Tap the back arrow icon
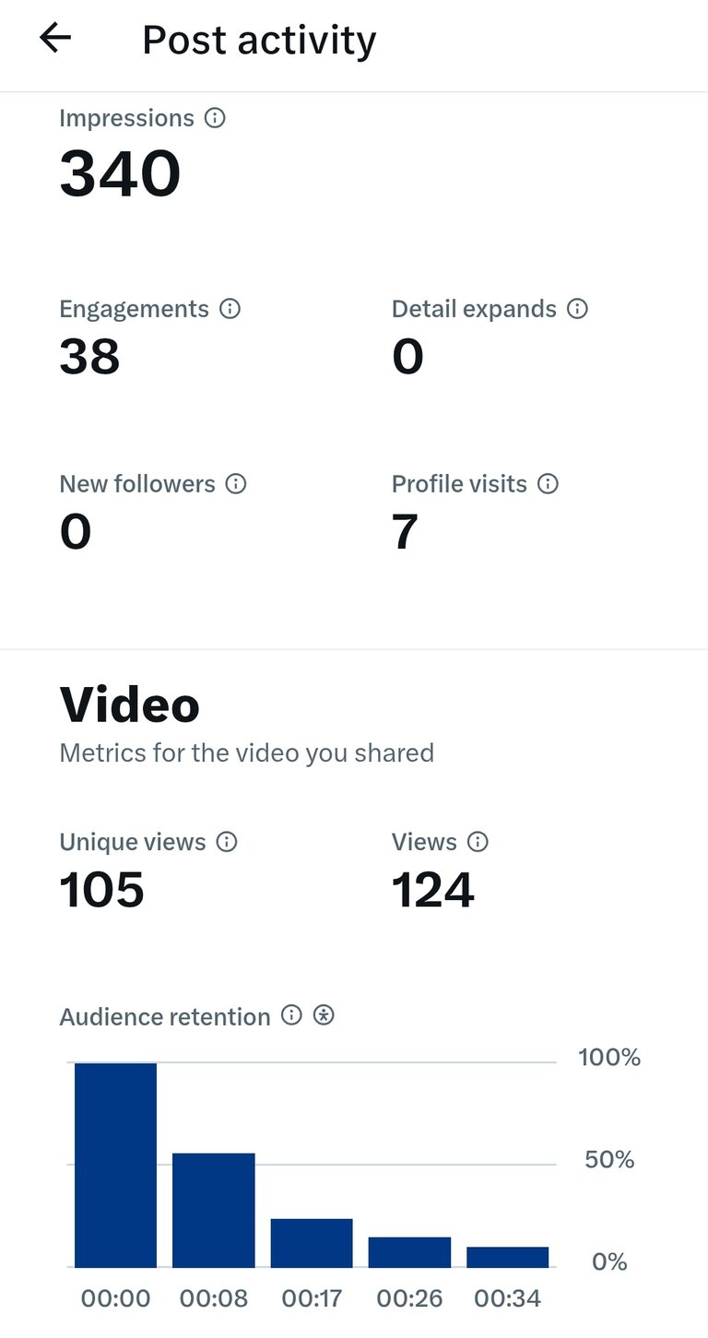This screenshot has height=1338, width=708. point(55,39)
